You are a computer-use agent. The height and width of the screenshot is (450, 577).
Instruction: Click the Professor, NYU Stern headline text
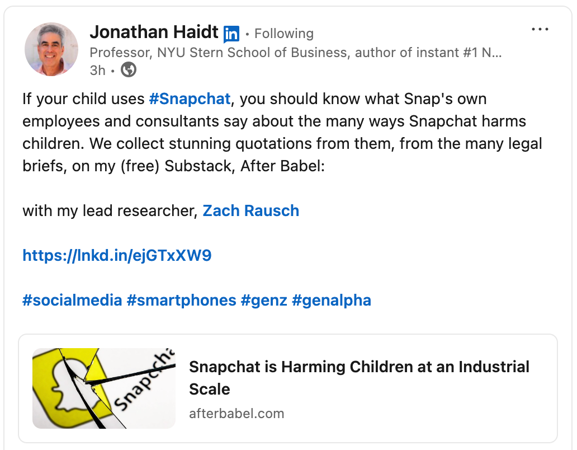click(x=296, y=53)
